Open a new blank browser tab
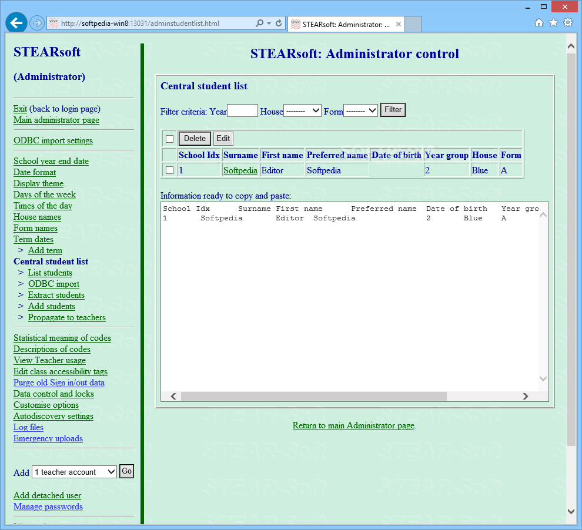This screenshot has width=582, height=530. coord(413,24)
